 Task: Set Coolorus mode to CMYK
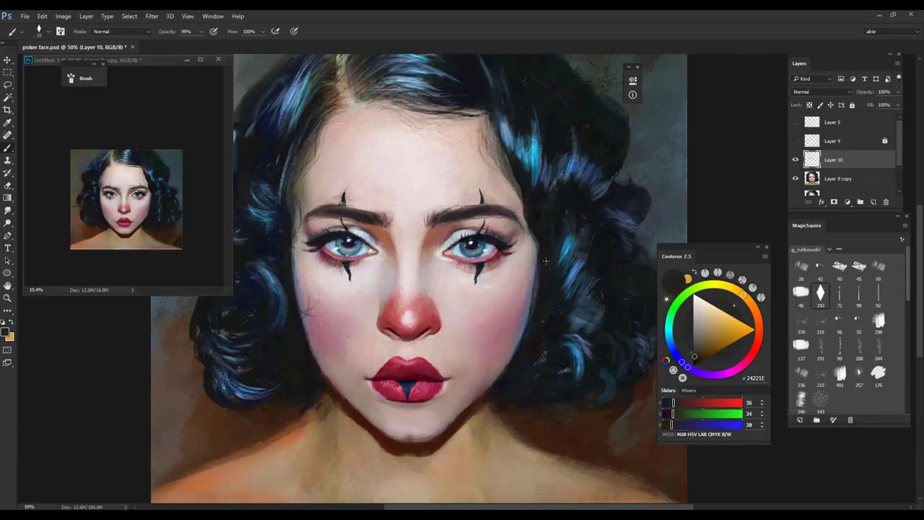[715, 435]
